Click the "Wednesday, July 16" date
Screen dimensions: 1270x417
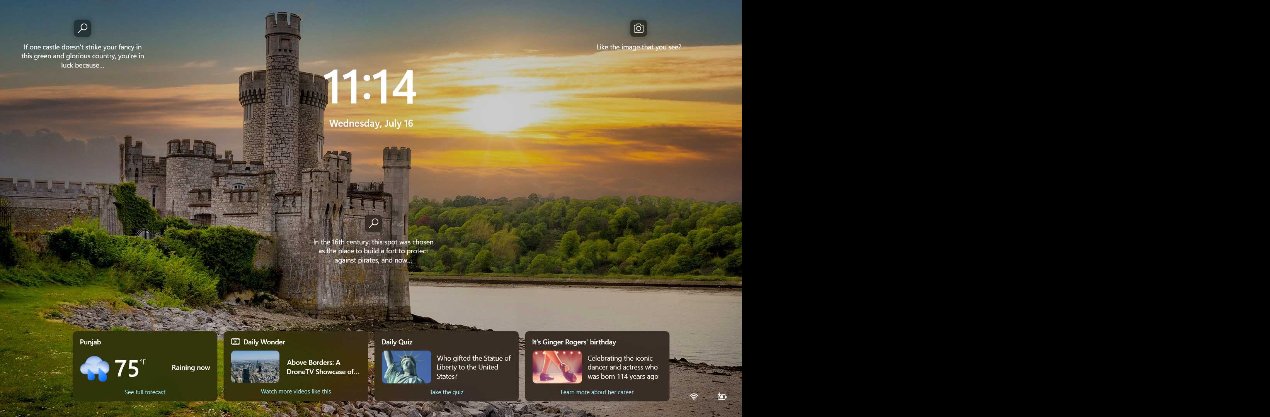[371, 123]
